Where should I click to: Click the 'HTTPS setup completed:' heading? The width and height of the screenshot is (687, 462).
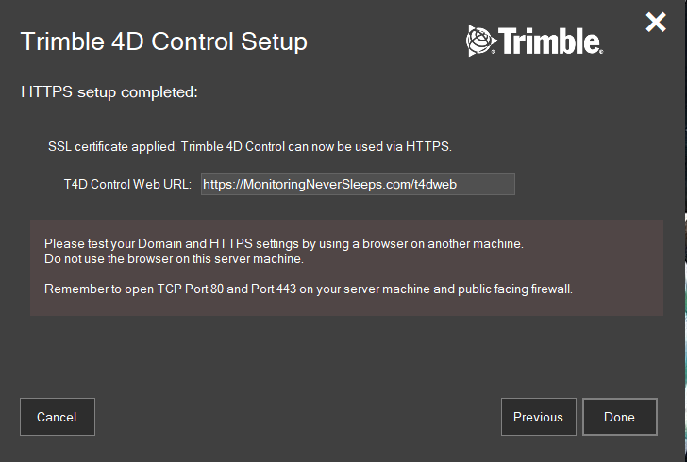(x=108, y=92)
